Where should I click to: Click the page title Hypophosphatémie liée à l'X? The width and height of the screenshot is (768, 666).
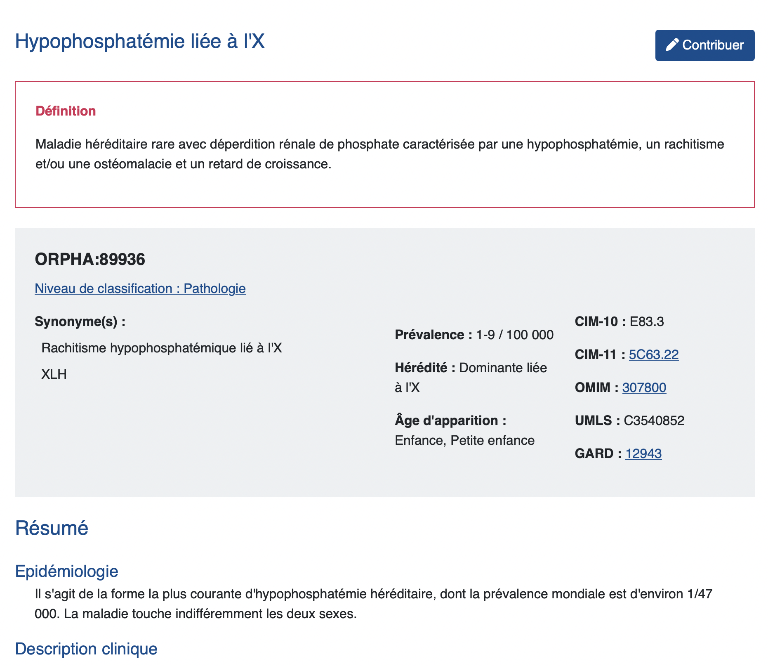coord(140,42)
